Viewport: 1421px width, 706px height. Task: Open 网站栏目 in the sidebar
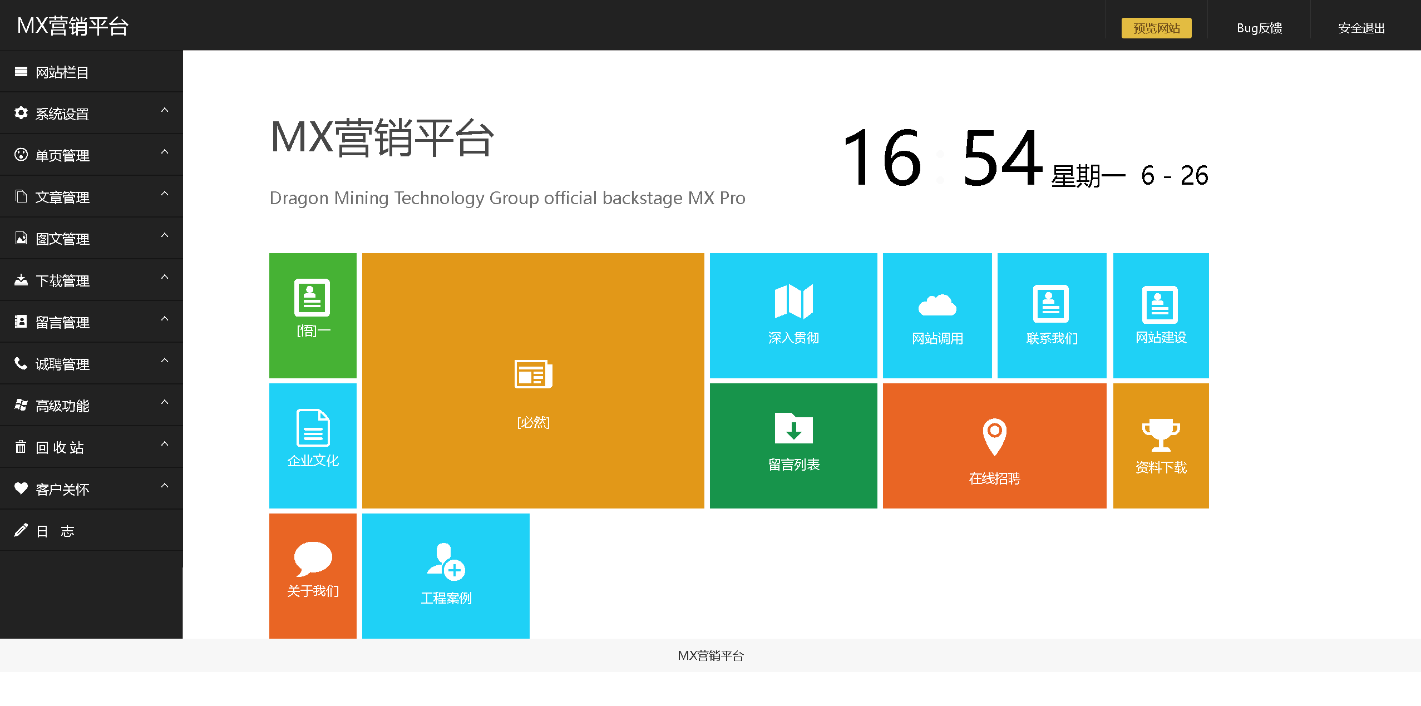click(x=62, y=72)
